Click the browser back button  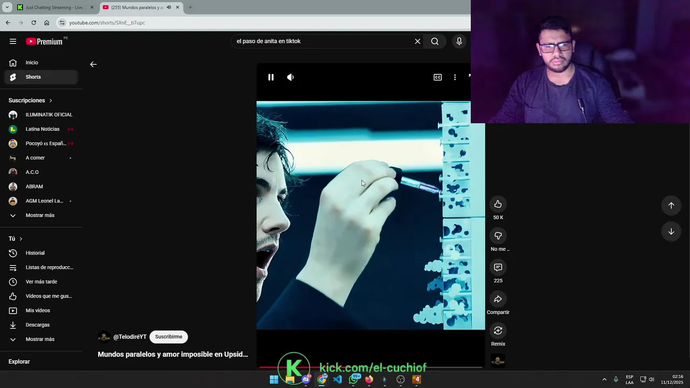pyautogui.click(x=8, y=23)
